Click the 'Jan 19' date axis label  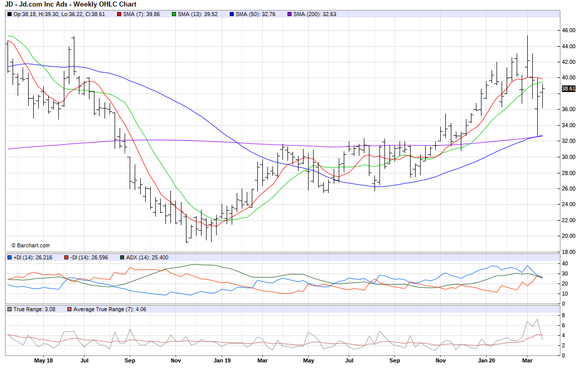[222, 360]
